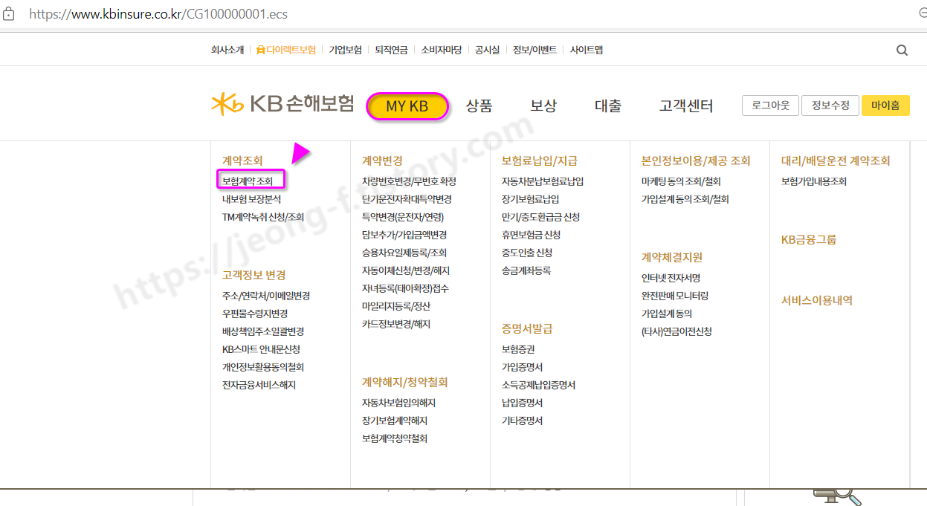Select 카드정보변경/해지

pyautogui.click(x=396, y=324)
